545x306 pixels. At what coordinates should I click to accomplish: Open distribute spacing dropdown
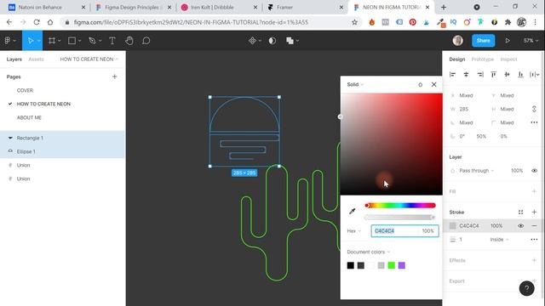point(534,74)
